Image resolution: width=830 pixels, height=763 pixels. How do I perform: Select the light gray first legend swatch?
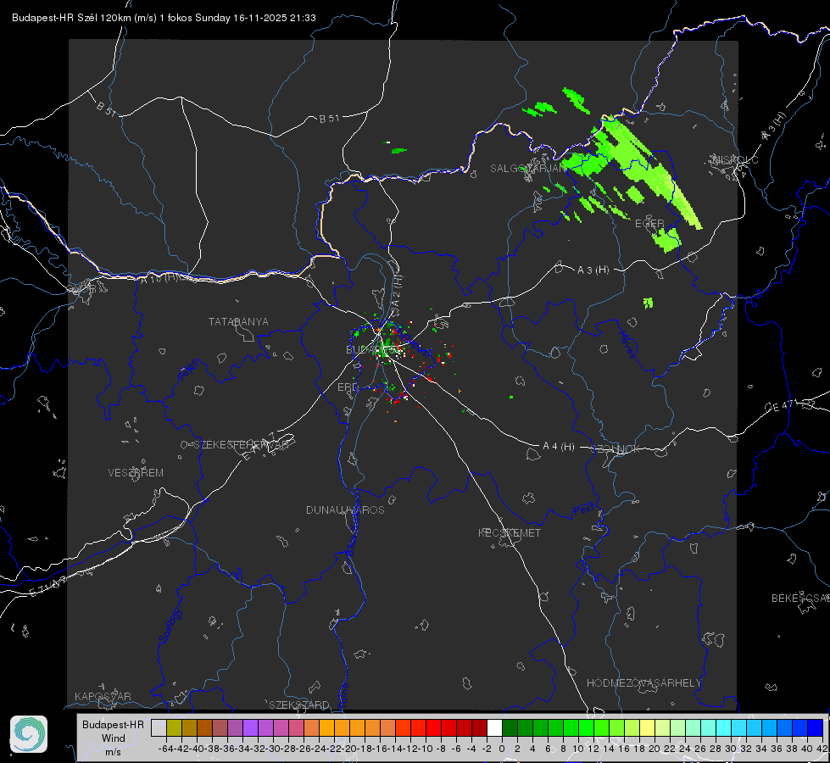[159, 727]
